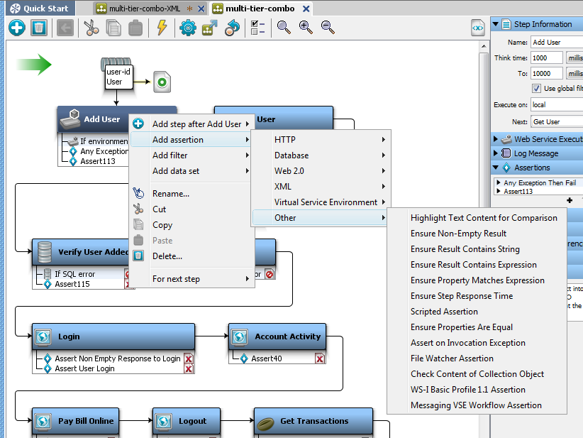Toggle the Use global filters checkbox
Screen dimensions: 583x438
click(x=537, y=89)
